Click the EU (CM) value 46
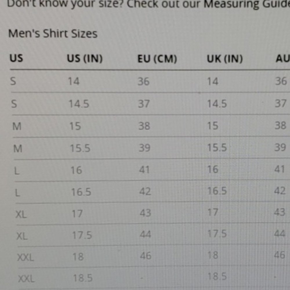Image resolution: width=290 pixels, height=290 pixels. pos(146,256)
